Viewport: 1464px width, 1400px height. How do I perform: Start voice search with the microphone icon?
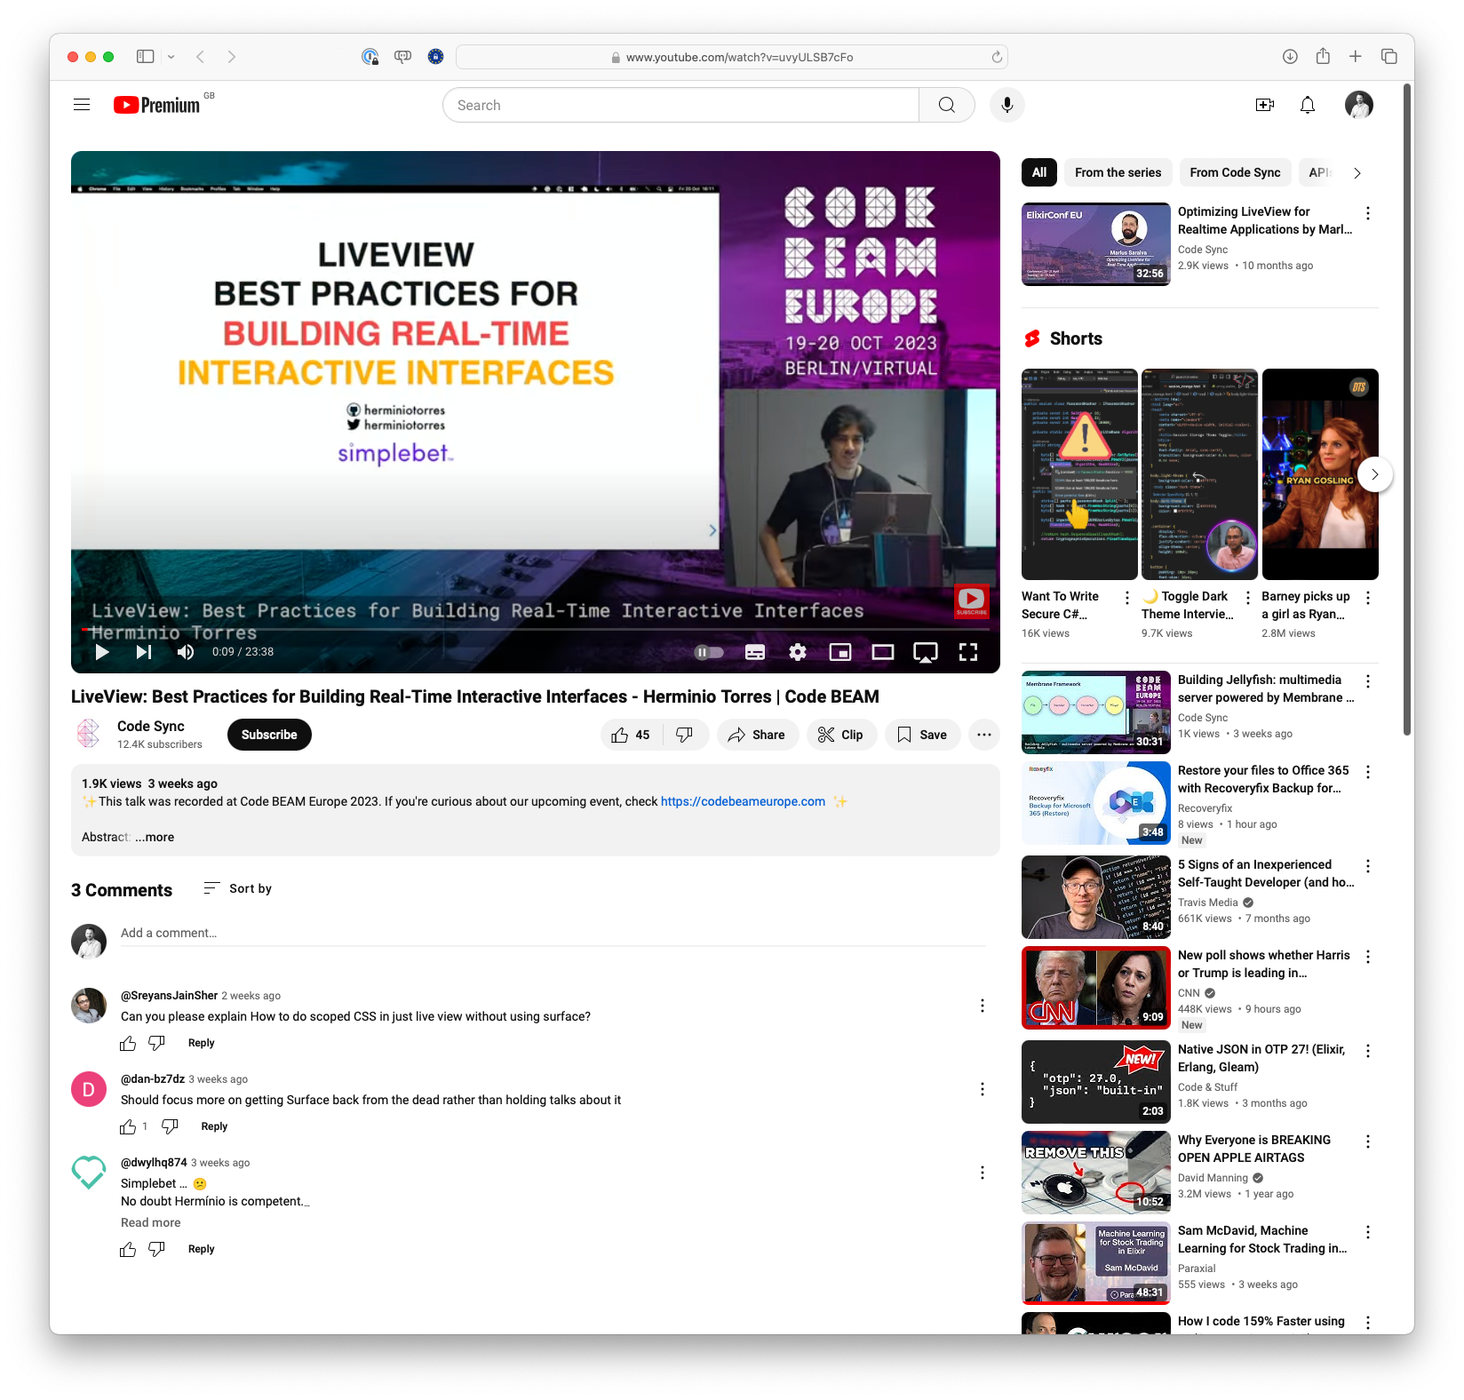point(1006,104)
